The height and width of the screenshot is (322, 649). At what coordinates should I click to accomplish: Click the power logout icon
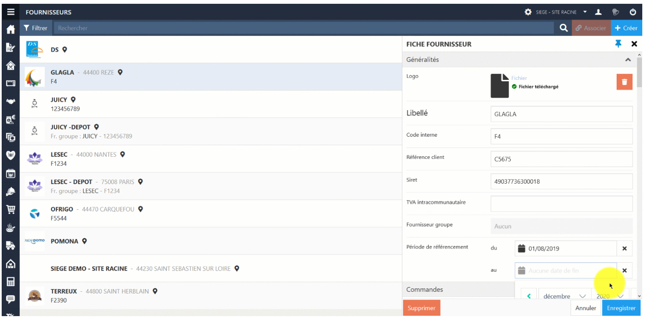click(633, 12)
